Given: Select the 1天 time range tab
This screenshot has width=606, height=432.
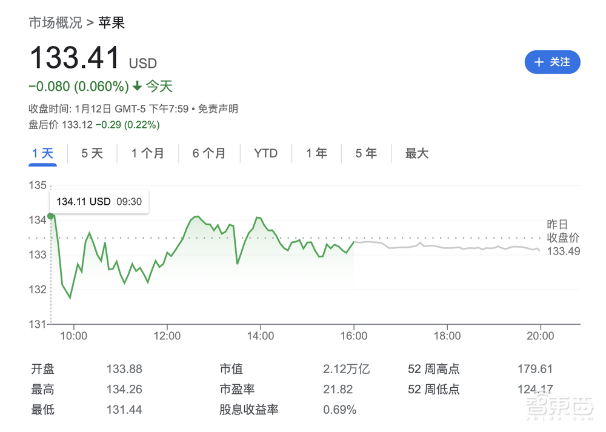Looking at the screenshot, I should (x=42, y=154).
